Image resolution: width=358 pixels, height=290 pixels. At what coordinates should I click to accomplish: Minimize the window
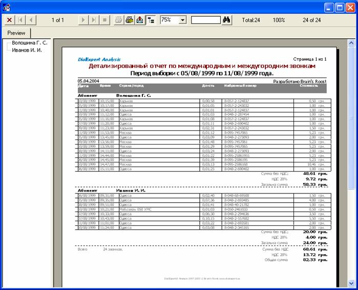pos(329,8)
